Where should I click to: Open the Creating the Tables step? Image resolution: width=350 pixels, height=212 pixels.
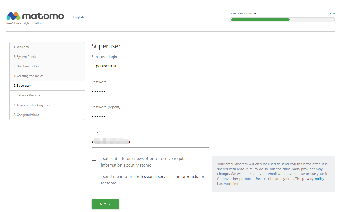[47, 76]
